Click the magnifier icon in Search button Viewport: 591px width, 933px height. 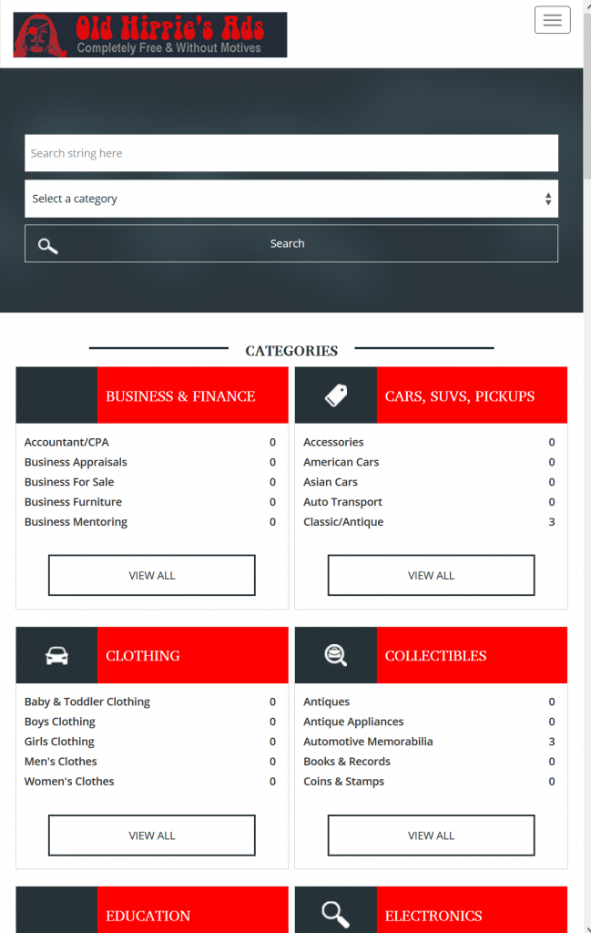47,245
